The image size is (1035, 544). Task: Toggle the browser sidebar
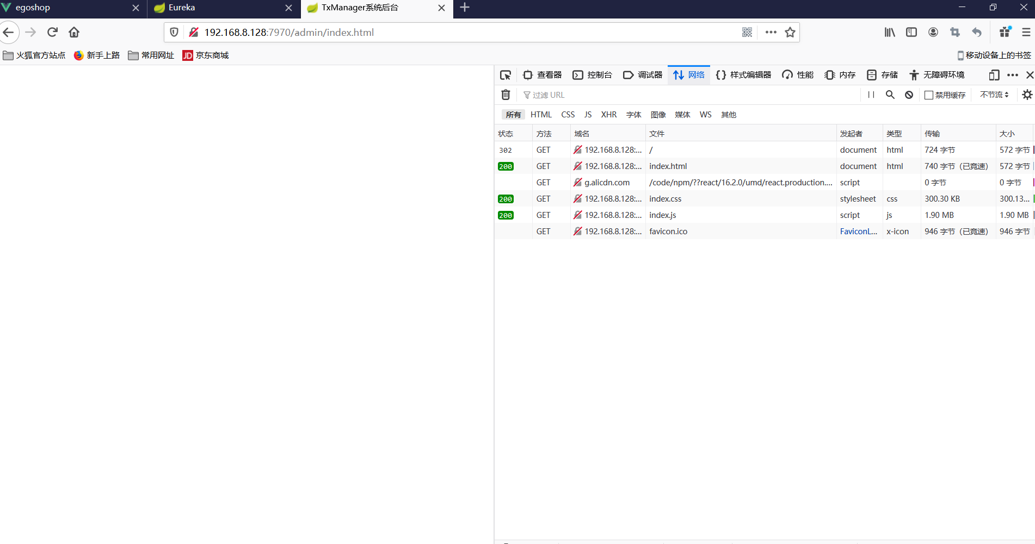(x=911, y=33)
